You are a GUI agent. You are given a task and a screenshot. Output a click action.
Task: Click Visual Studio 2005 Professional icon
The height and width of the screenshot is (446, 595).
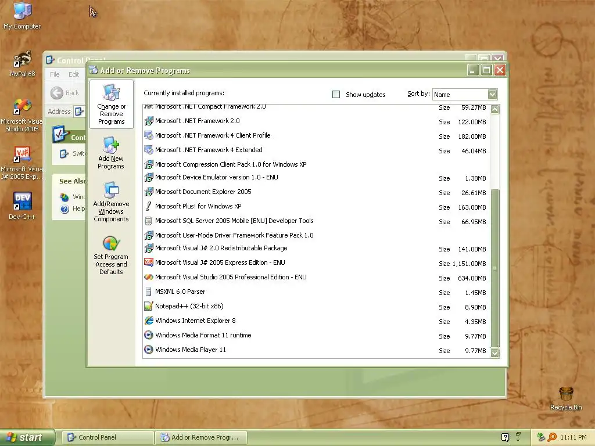point(149,277)
